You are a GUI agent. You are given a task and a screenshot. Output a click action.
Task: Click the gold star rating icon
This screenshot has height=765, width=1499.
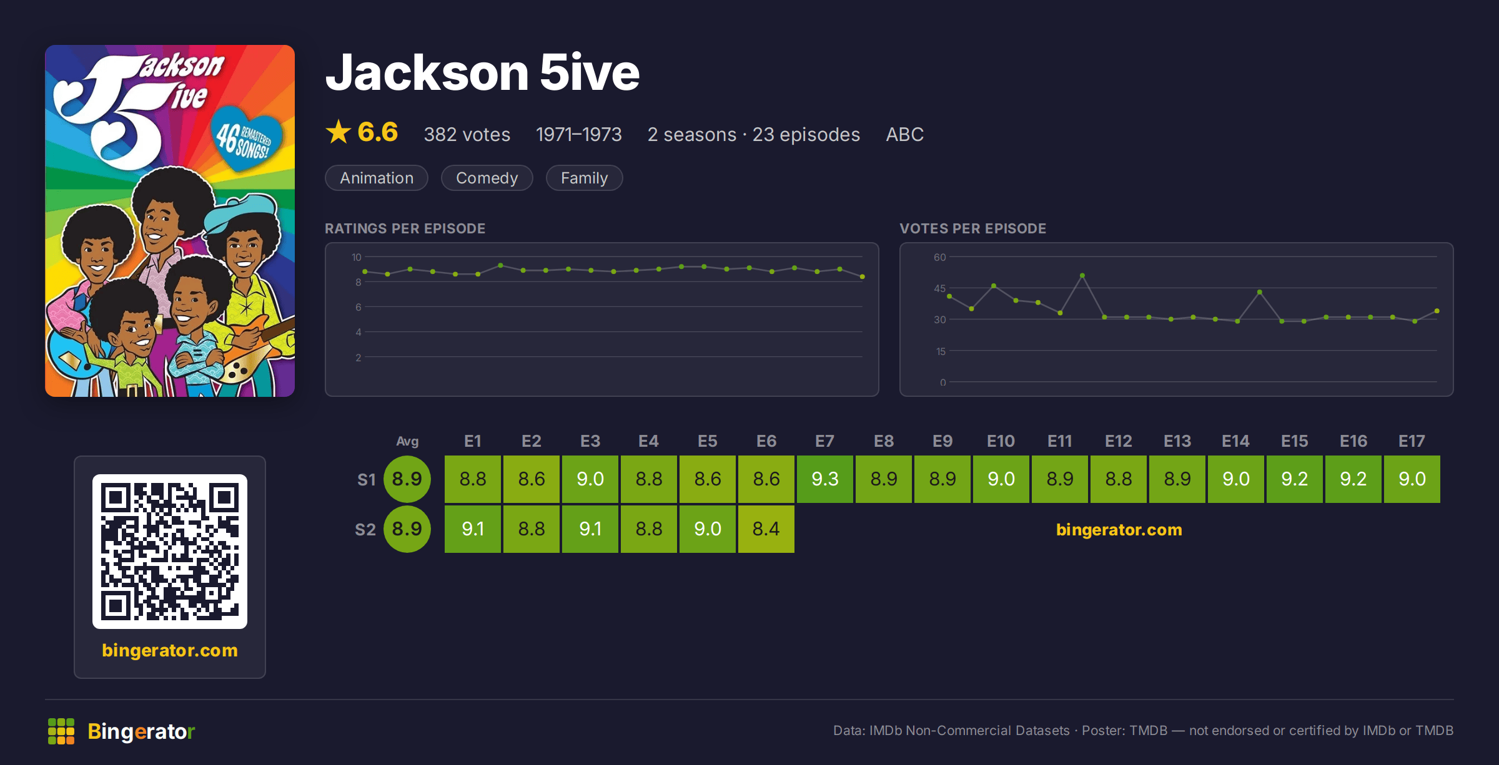(339, 132)
